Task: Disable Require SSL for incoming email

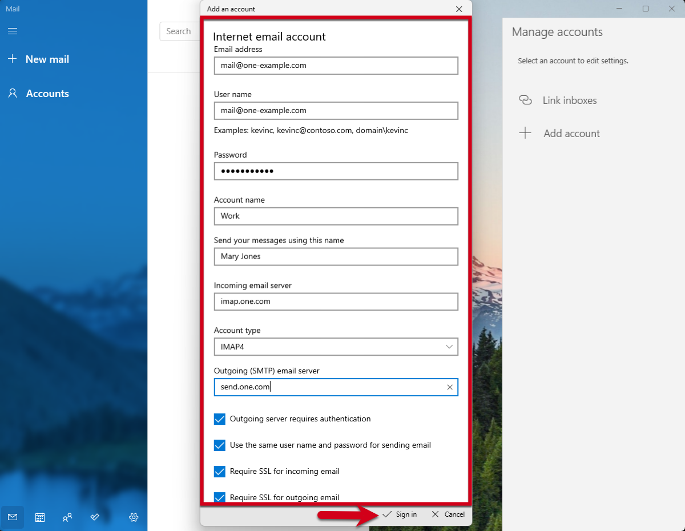Action: point(220,472)
